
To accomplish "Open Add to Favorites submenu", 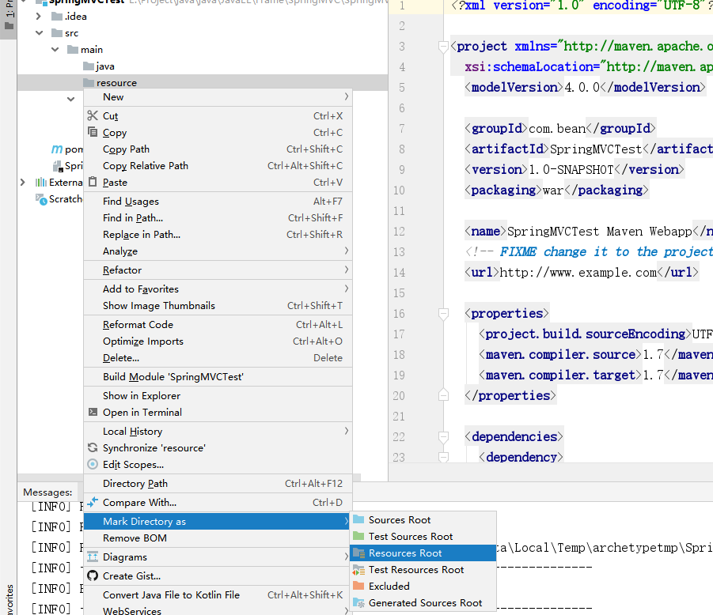I will coord(218,289).
